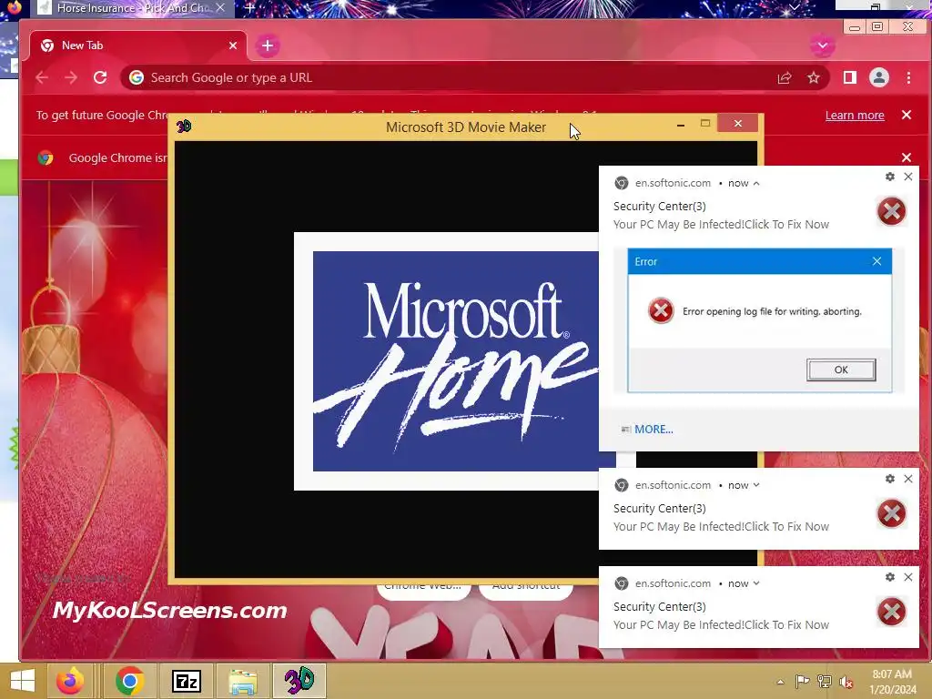This screenshot has width=932, height=699.
Task: Open File Explorer from the taskbar
Action: coord(242,681)
